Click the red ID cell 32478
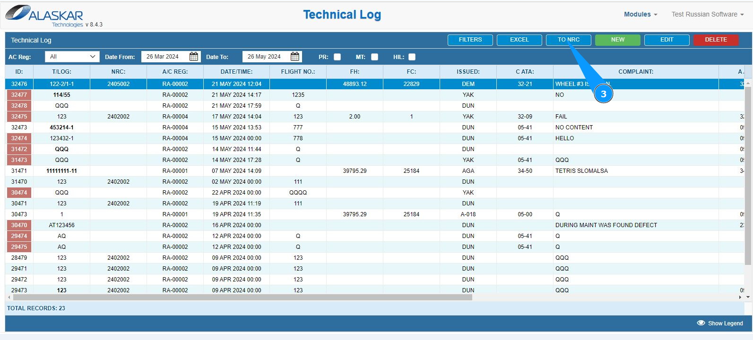 click(19, 106)
